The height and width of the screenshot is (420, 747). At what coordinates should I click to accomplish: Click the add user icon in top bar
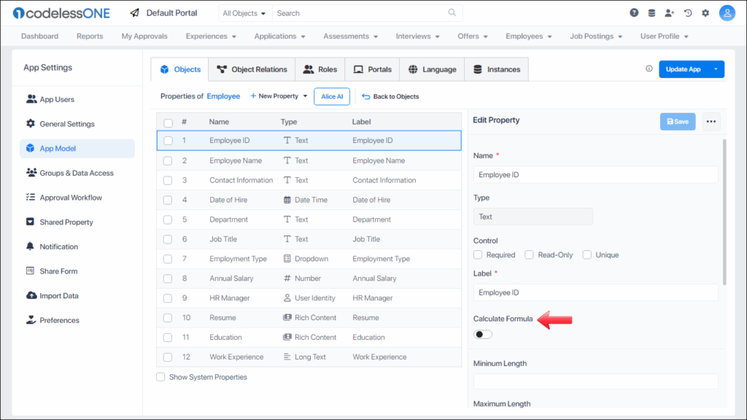click(x=670, y=12)
